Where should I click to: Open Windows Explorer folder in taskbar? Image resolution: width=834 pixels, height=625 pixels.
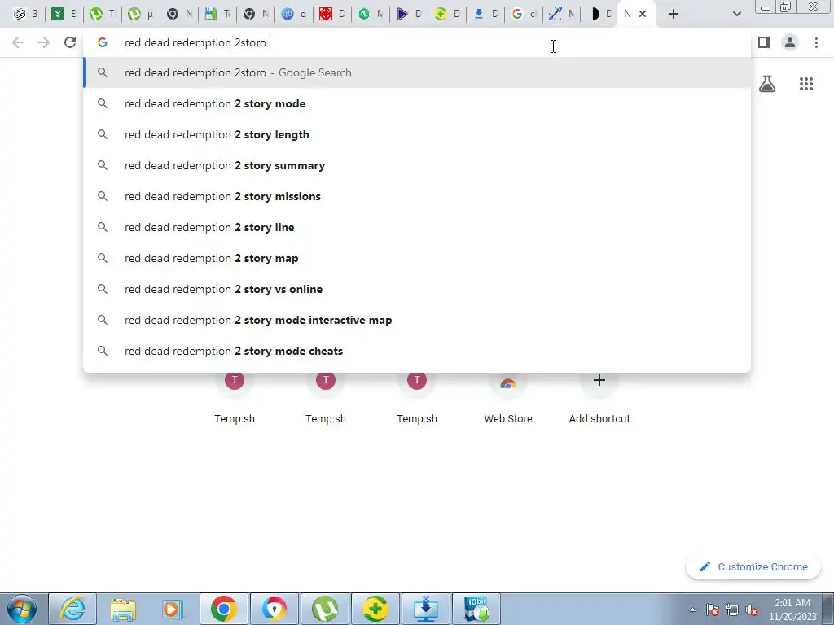coord(124,609)
